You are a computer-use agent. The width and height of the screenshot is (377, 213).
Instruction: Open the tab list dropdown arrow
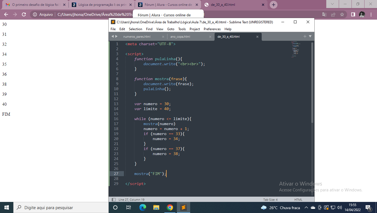tap(310, 36)
